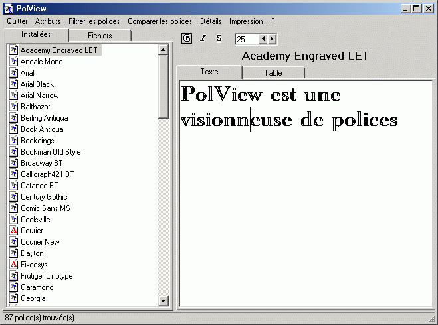This screenshot has width=438, height=325.
Task: Click the up arrow of font list scrollbar
Action: (x=163, y=50)
